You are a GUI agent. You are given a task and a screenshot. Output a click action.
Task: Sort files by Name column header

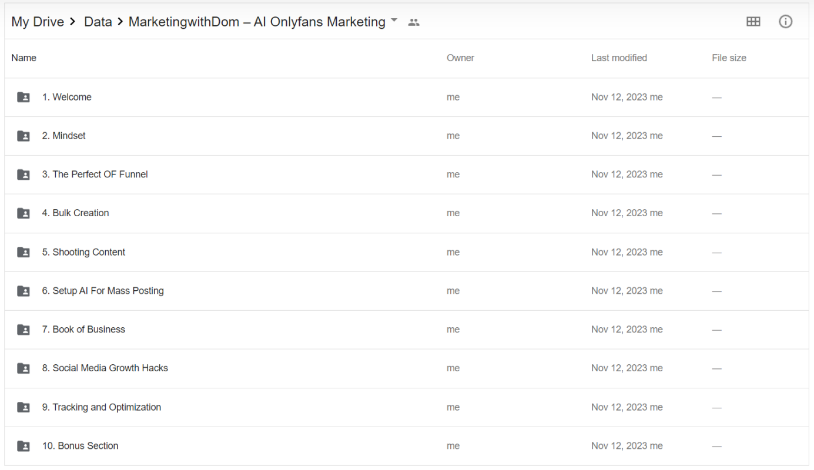[x=24, y=58]
